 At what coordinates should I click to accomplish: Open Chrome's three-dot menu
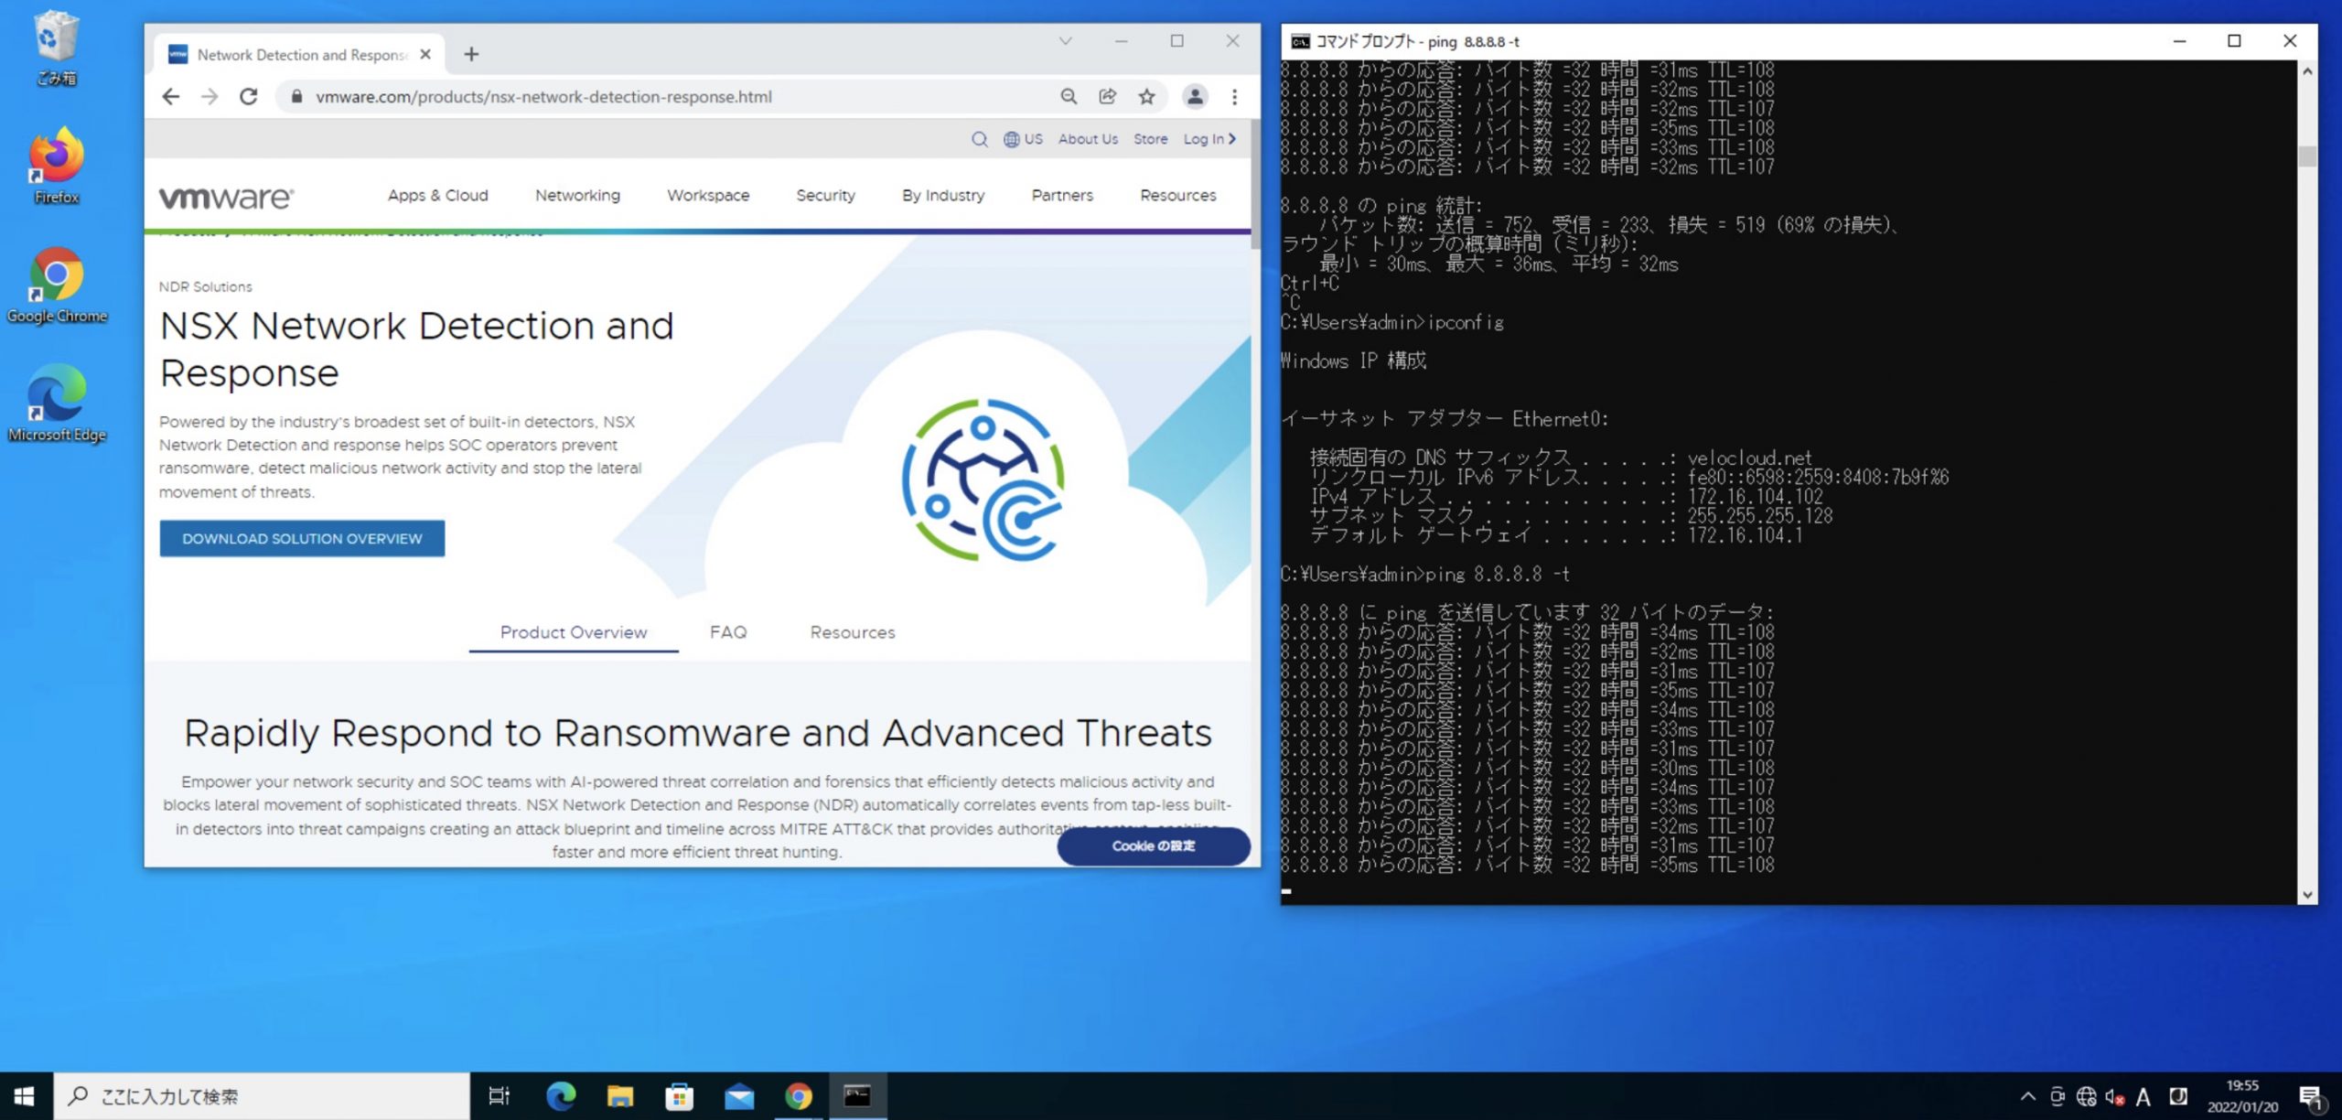pos(1234,96)
